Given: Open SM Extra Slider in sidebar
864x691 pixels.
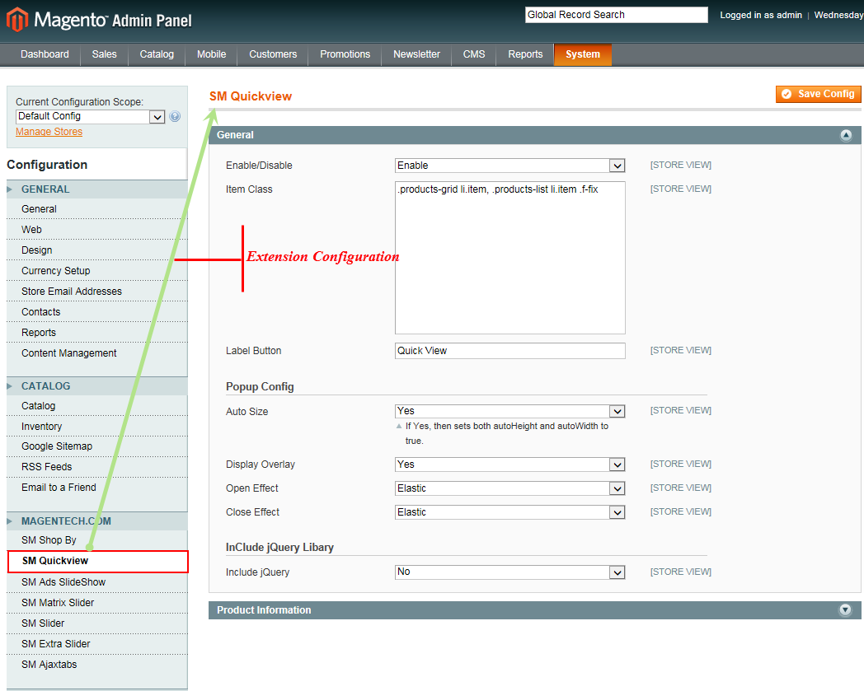Looking at the screenshot, I should click(x=97, y=644).
